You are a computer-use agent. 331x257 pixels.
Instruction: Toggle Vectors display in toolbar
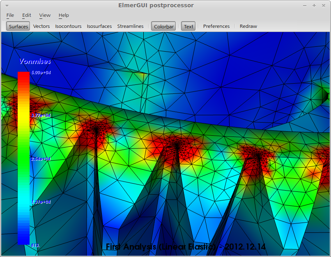[41, 26]
